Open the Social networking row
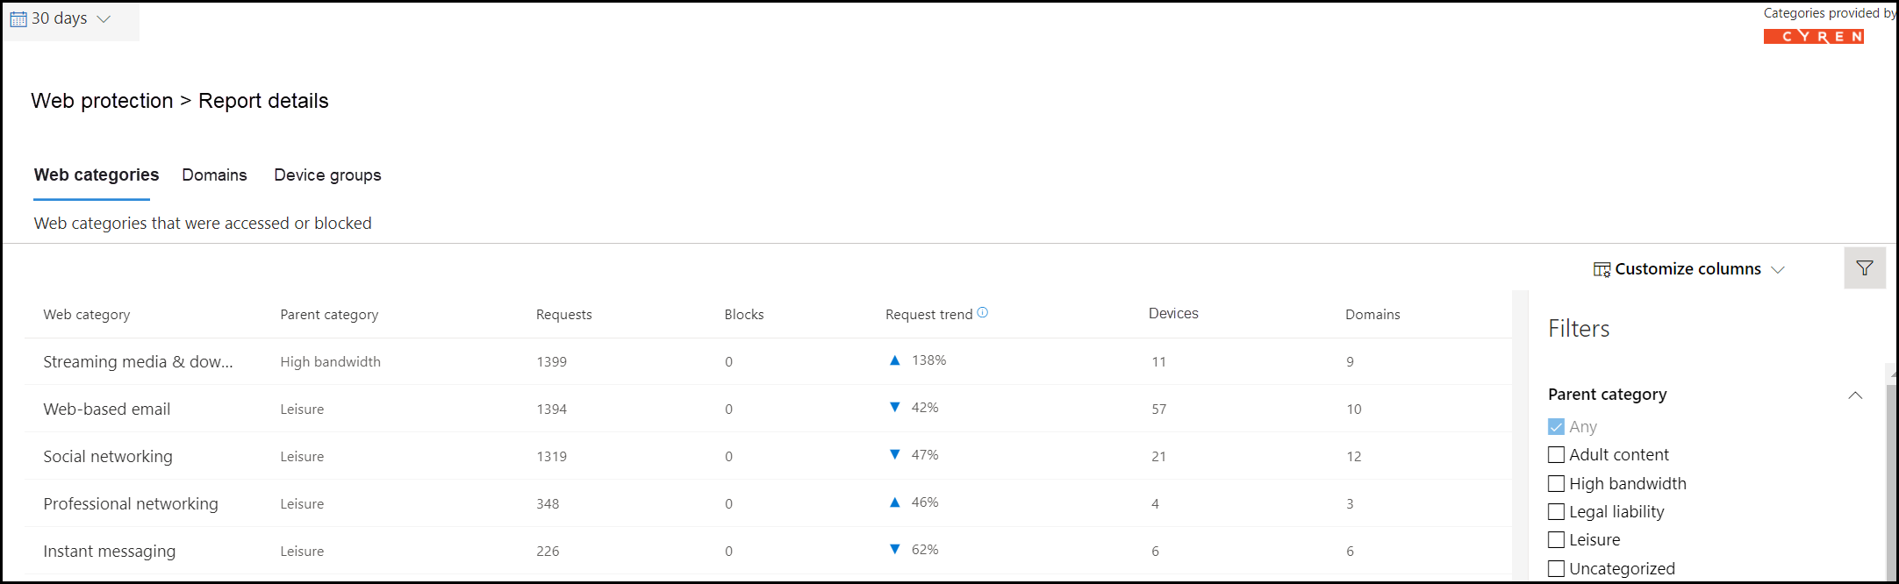The height and width of the screenshot is (584, 1899). click(x=768, y=456)
